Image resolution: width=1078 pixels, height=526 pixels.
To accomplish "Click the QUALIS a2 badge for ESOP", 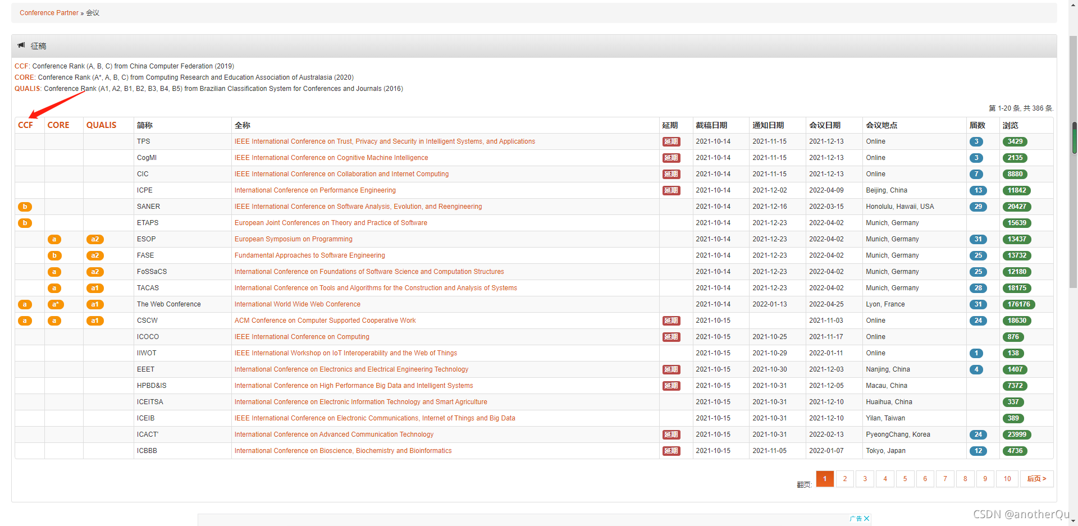I will click(x=95, y=239).
